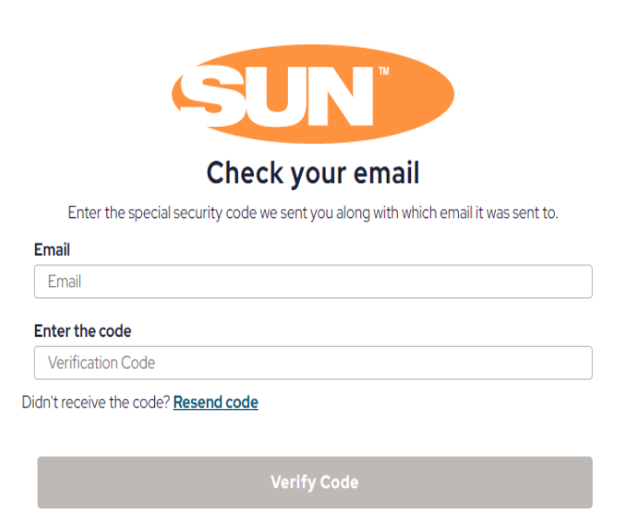Click the Verify Code button
The height and width of the screenshot is (523, 619).
(315, 483)
